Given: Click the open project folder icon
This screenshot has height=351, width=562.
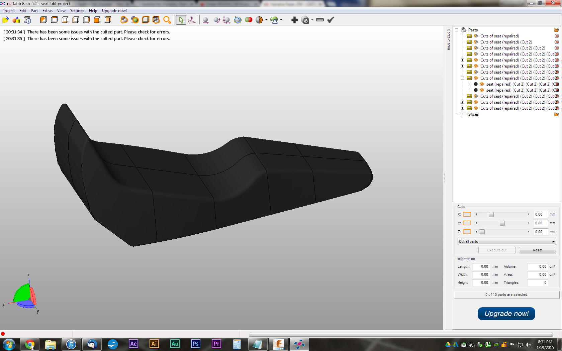Looking at the screenshot, I should (5, 20).
